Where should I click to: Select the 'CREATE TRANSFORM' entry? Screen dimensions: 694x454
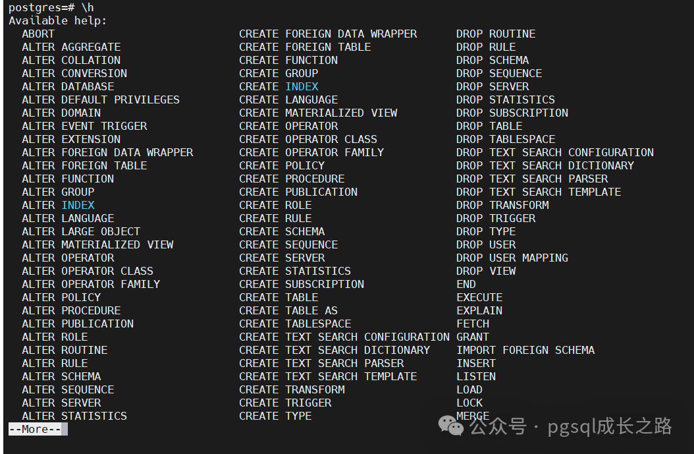[x=292, y=390]
